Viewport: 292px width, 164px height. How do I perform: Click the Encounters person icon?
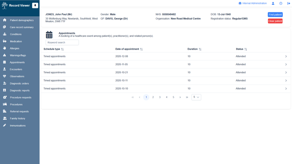tap(4, 69)
